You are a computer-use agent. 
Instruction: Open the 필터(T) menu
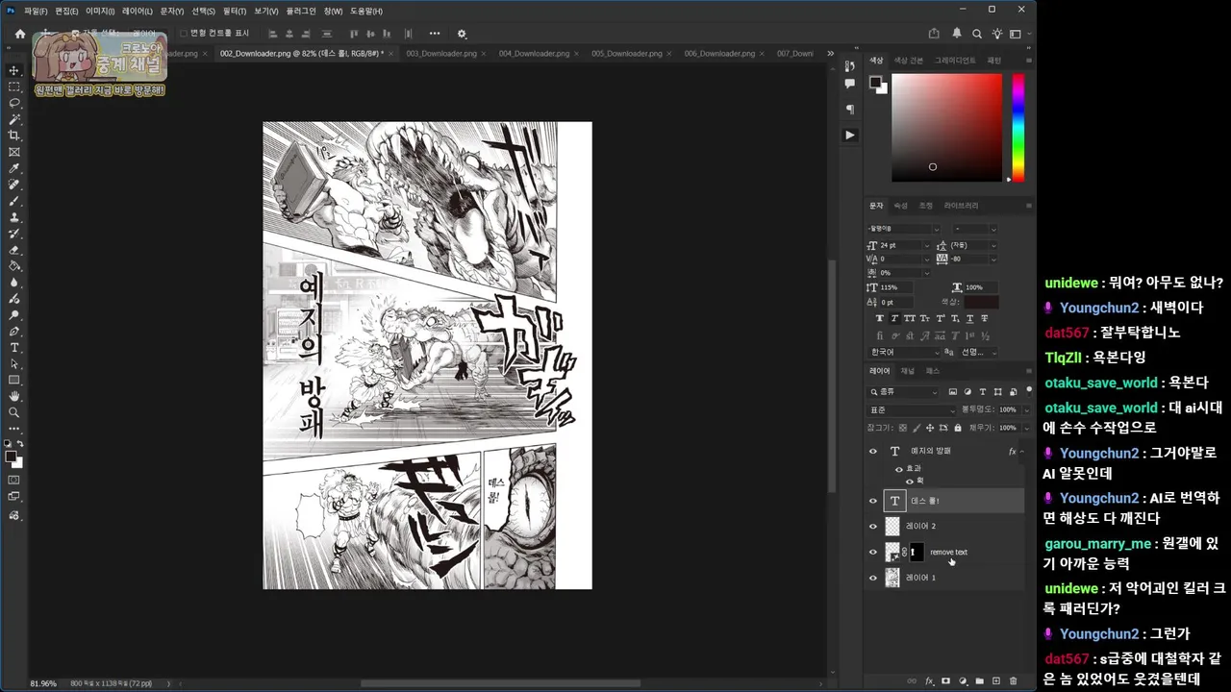pos(234,11)
